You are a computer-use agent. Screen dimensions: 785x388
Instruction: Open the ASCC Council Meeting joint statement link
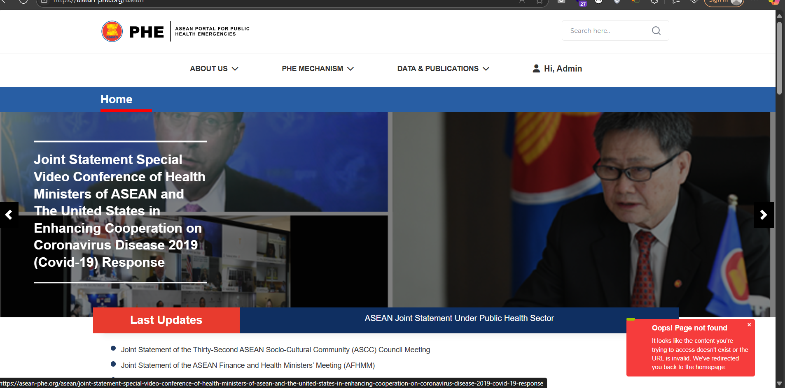coord(275,350)
